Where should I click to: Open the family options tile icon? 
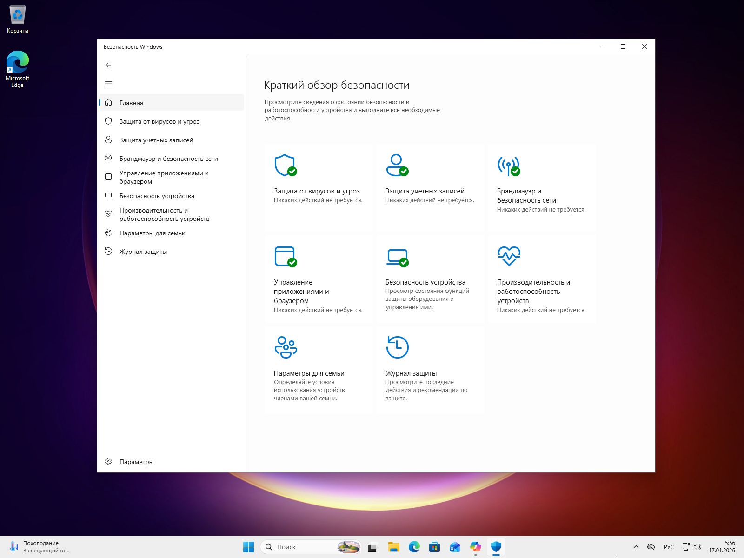pos(286,347)
